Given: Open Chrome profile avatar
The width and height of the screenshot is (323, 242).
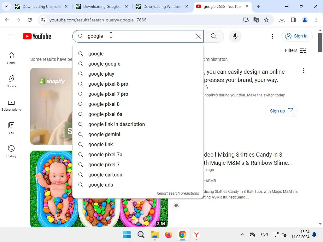Looking at the screenshot, I should point(305,20).
